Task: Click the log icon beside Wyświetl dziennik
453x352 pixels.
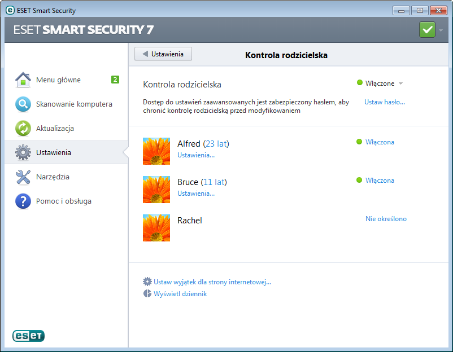Action: click(x=147, y=293)
